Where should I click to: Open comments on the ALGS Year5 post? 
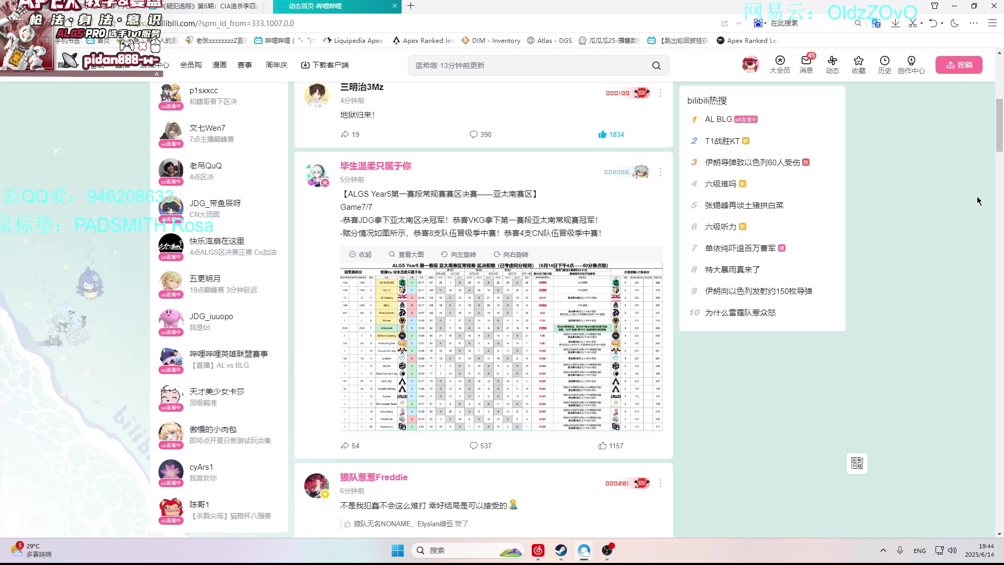coord(480,446)
